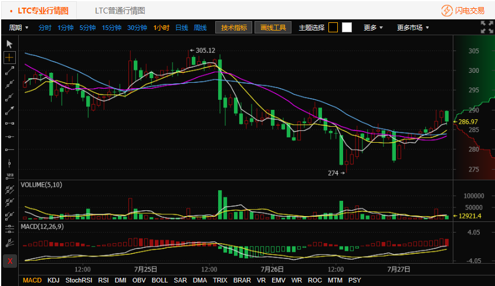Open the 更多市场 dropdown

pos(413,28)
